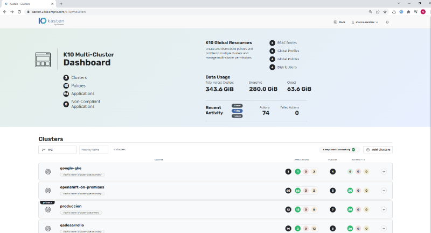Click qadesarrollo cluster name
The width and height of the screenshot is (431, 233).
tap(72, 225)
